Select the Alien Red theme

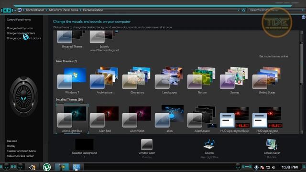coord(104,119)
